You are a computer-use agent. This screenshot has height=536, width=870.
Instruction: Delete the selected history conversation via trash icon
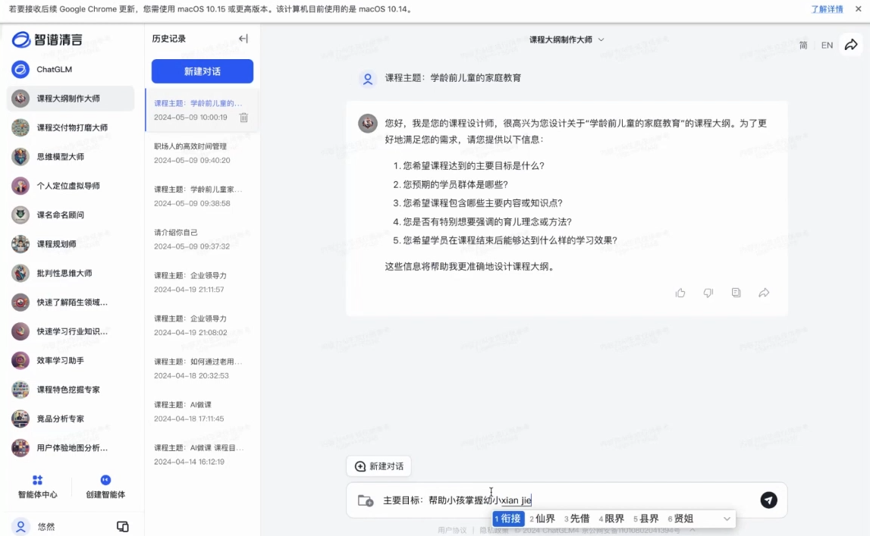243,118
